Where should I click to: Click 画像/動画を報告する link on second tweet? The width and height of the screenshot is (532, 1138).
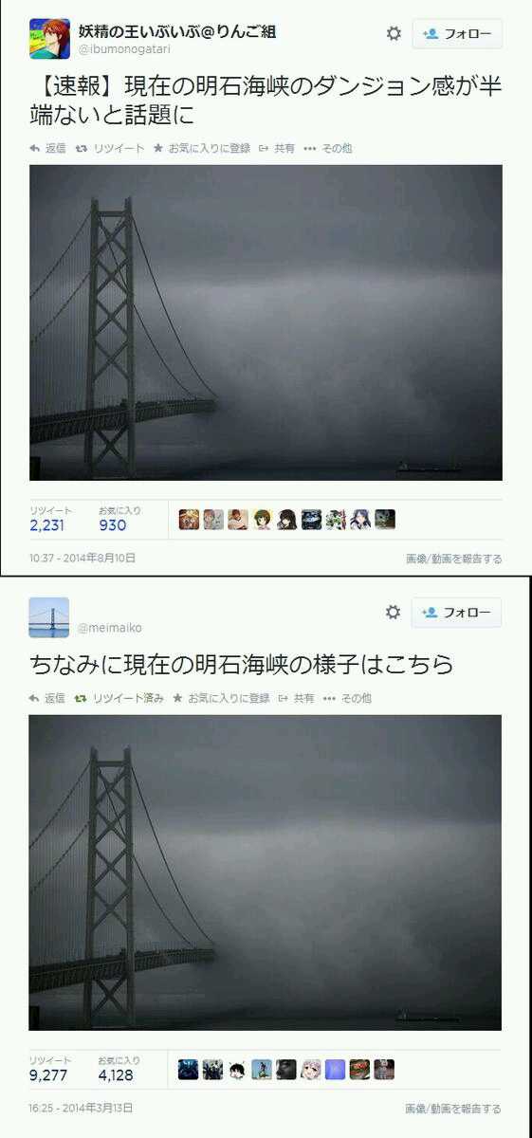click(453, 1109)
